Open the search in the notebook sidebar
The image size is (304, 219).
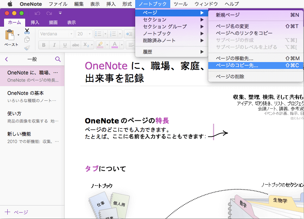58,59
